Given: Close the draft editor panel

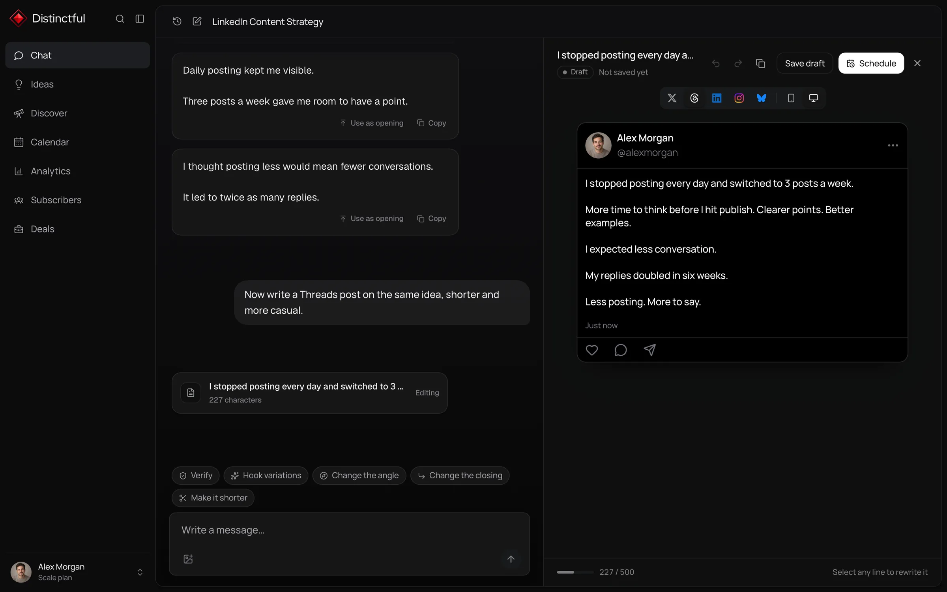Looking at the screenshot, I should pos(917,63).
